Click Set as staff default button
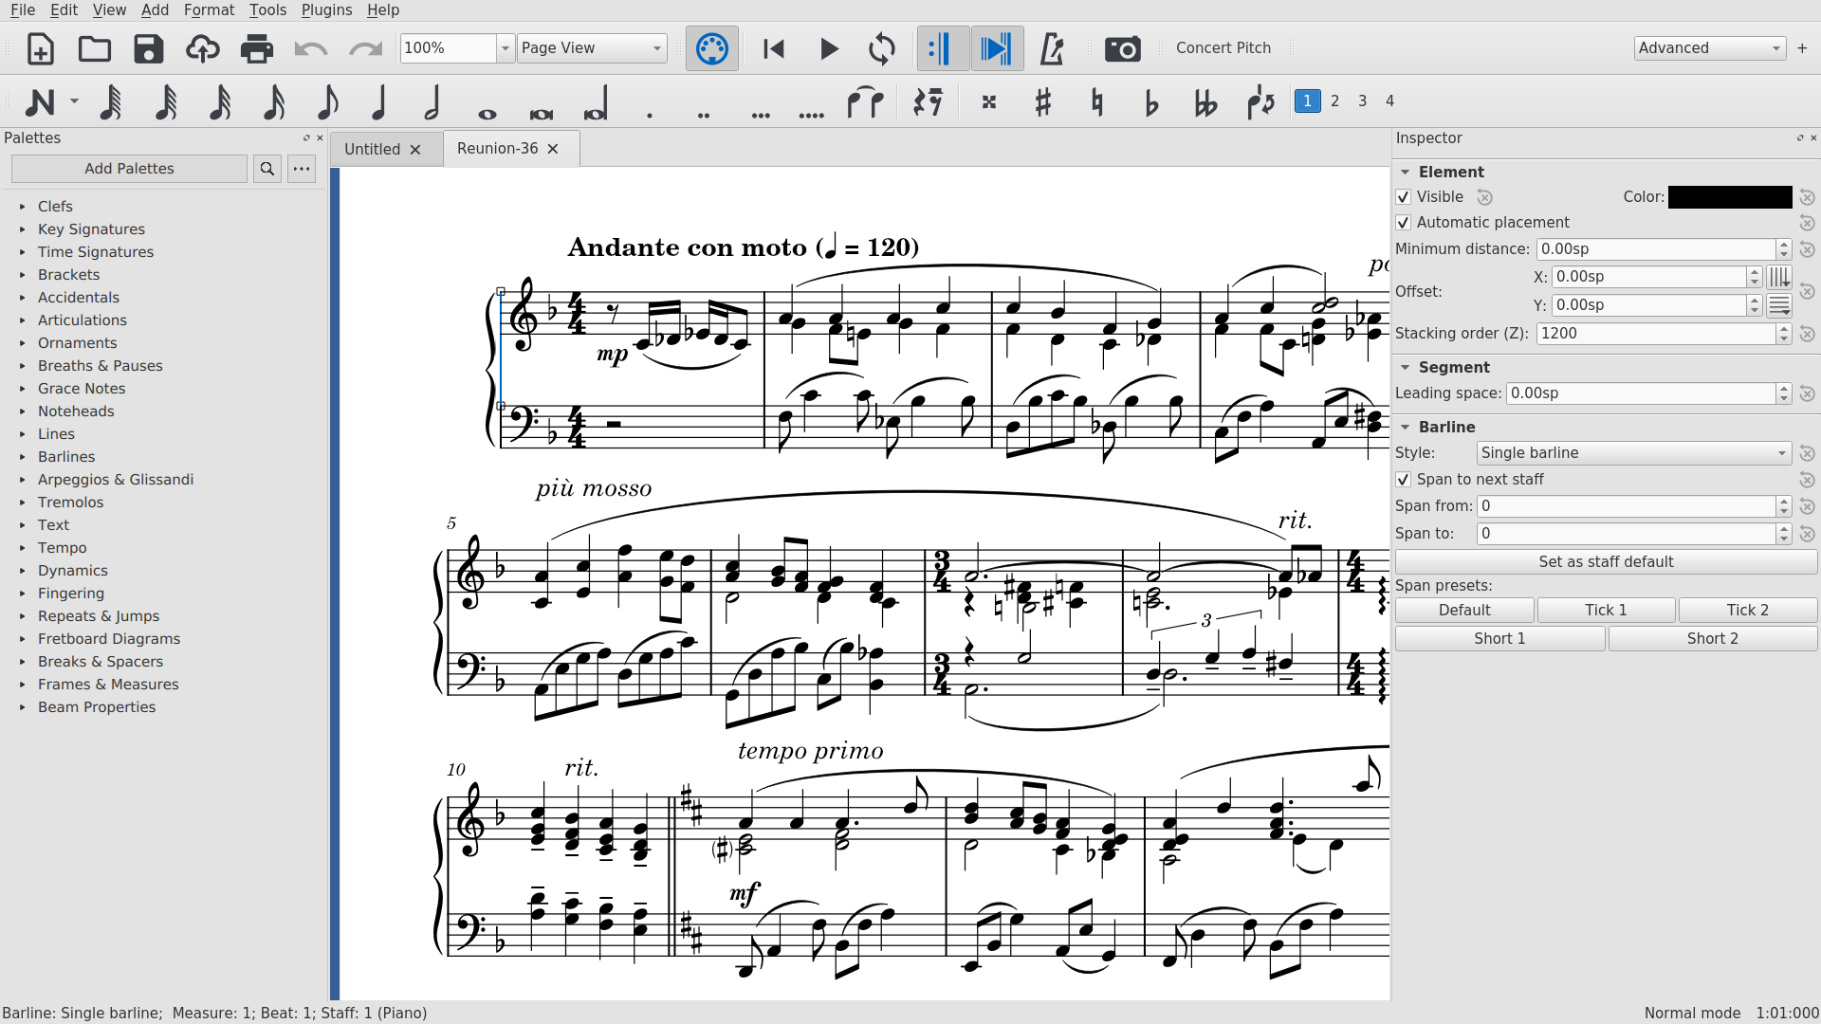Screen dimensions: 1821x1024 click(x=1606, y=561)
